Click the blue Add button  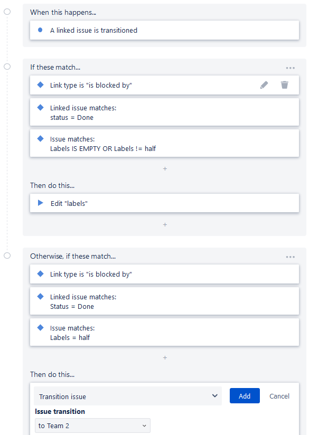pyautogui.click(x=245, y=396)
